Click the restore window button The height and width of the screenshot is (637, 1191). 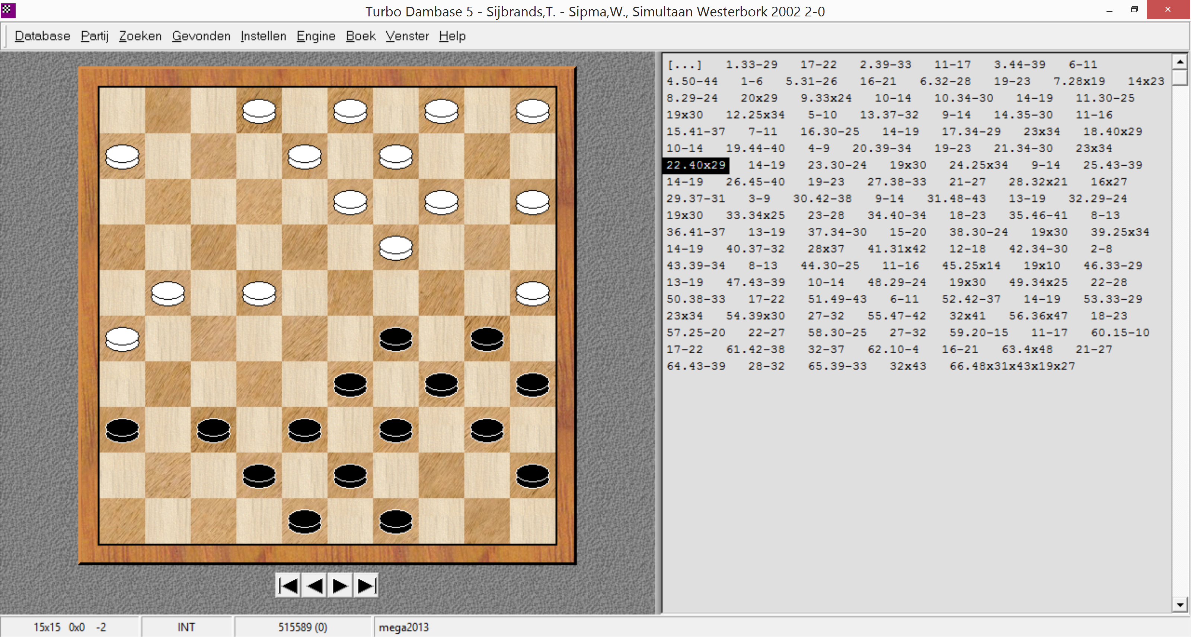[x=1134, y=10]
